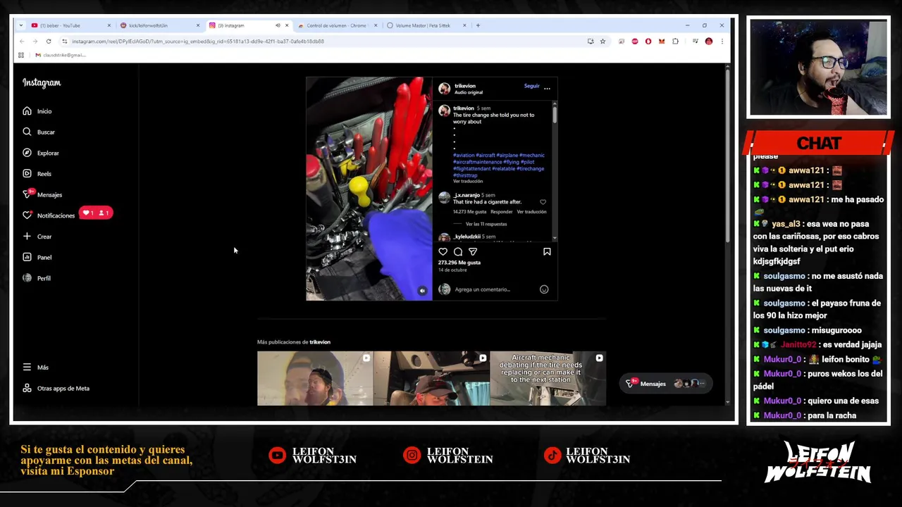Open the Gmail bookmark clausdstrike

[61, 55]
